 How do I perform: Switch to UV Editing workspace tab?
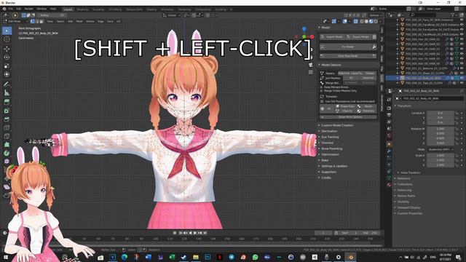115,9
